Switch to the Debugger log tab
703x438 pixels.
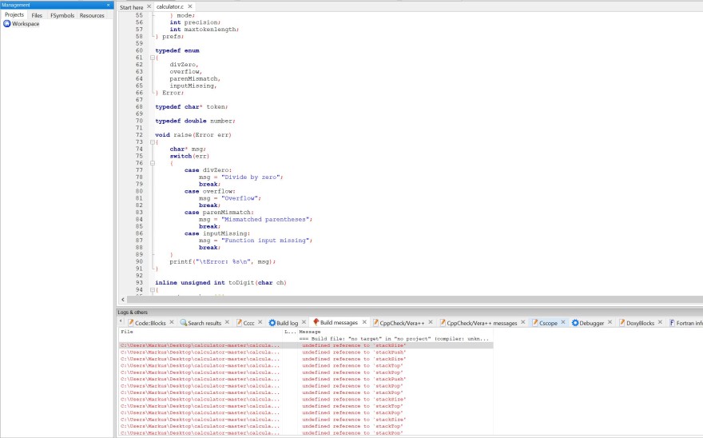coord(591,323)
